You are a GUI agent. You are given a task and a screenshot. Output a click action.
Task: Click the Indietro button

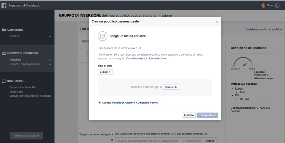click(189, 115)
